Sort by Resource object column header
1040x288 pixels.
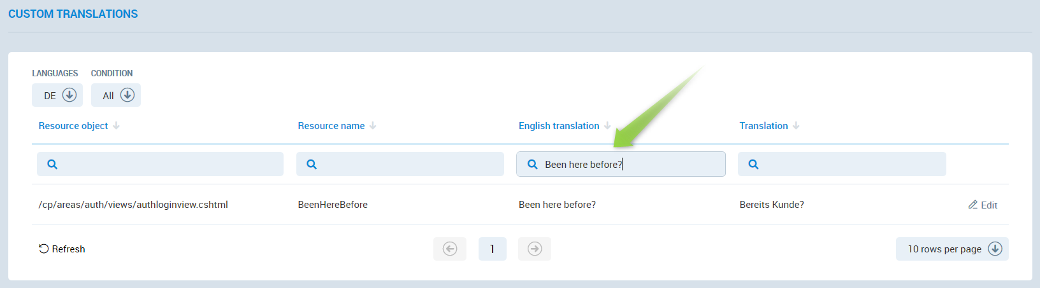[73, 126]
